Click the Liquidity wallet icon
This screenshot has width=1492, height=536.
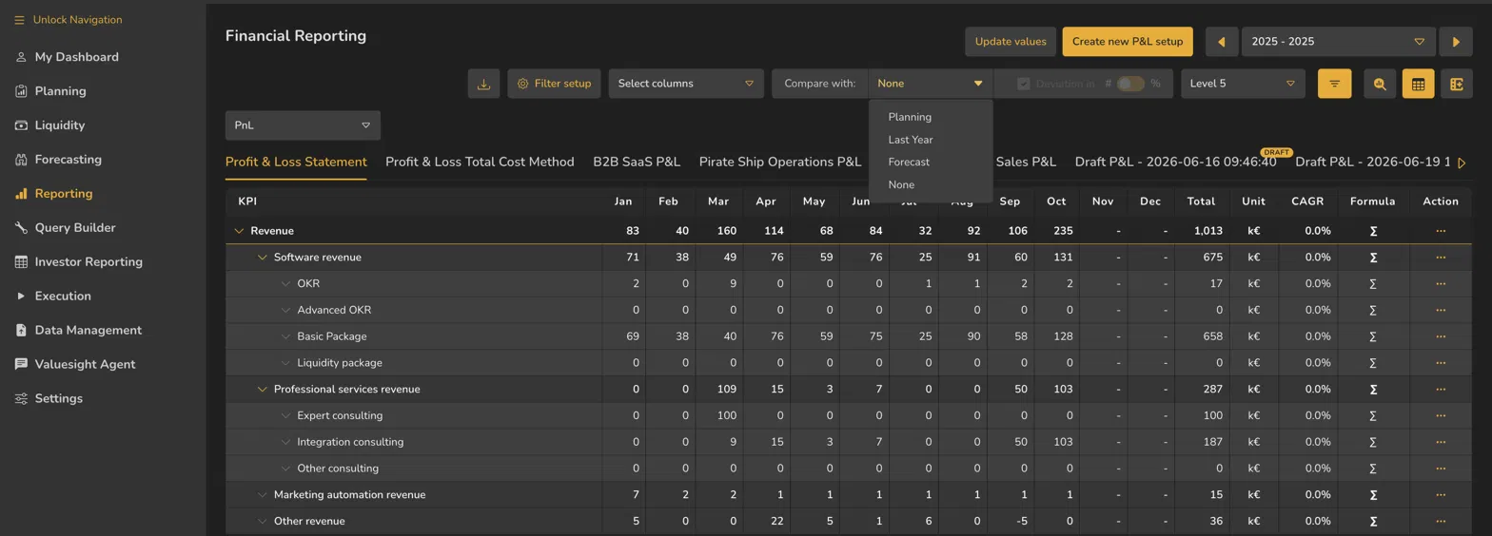[21, 125]
